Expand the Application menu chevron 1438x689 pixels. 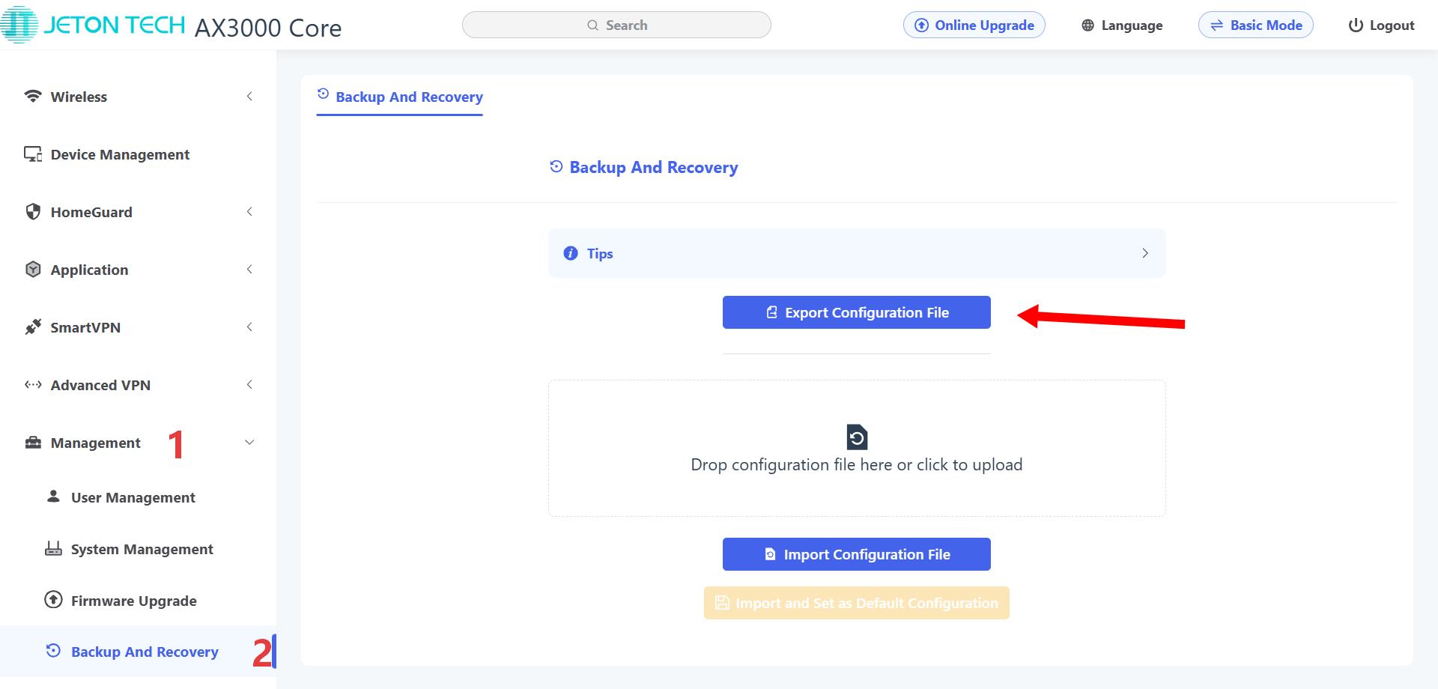(x=249, y=269)
